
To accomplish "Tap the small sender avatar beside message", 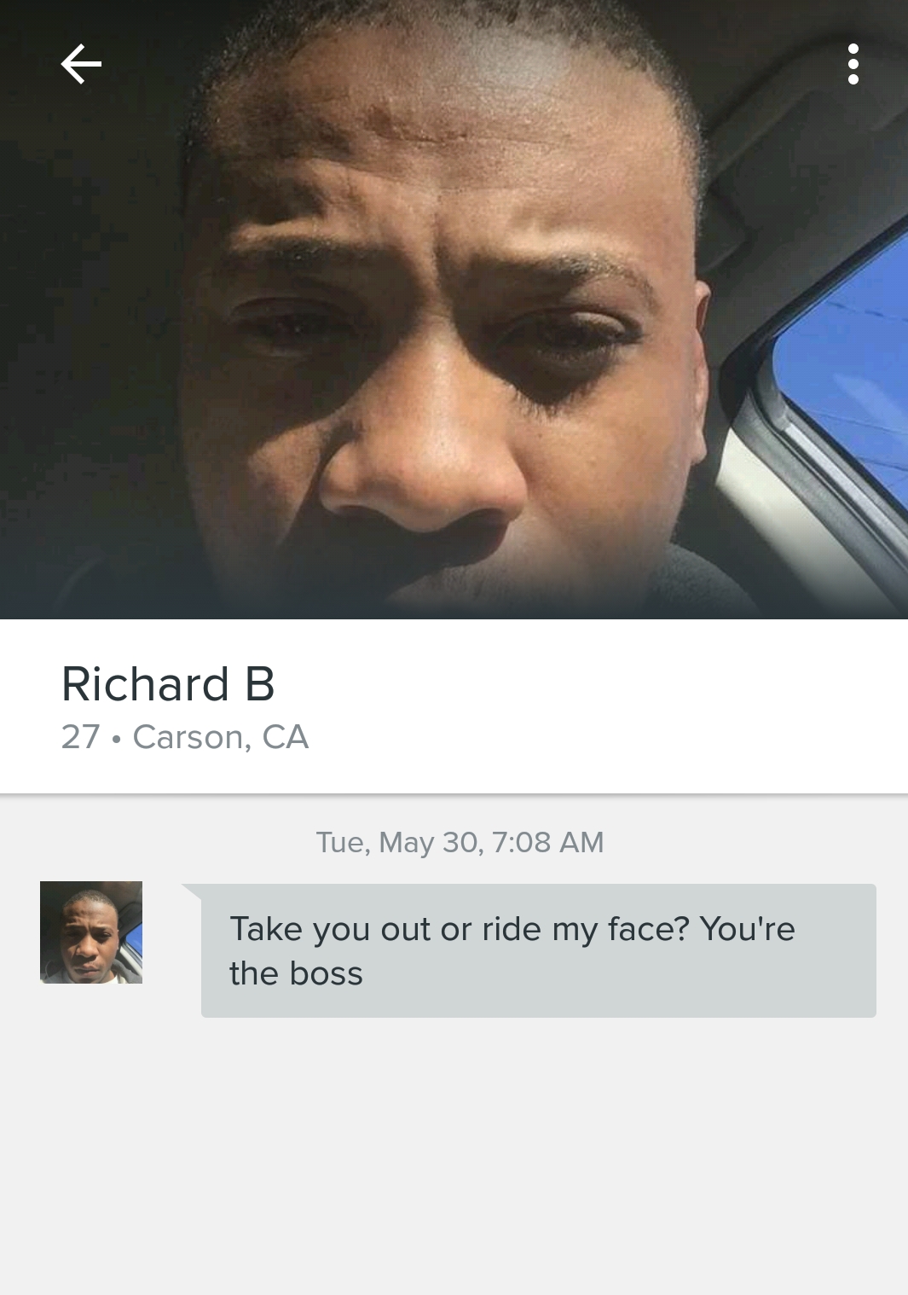I will 91,932.
